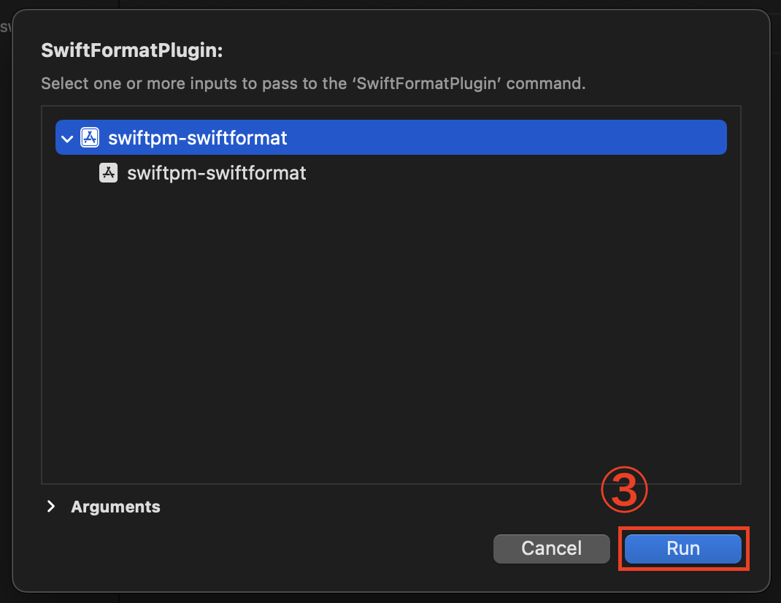Viewport: 781px width, 603px height.
Task: Select the nested swiftpm-swiftformat target entry
Action: click(x=216, y=173)
